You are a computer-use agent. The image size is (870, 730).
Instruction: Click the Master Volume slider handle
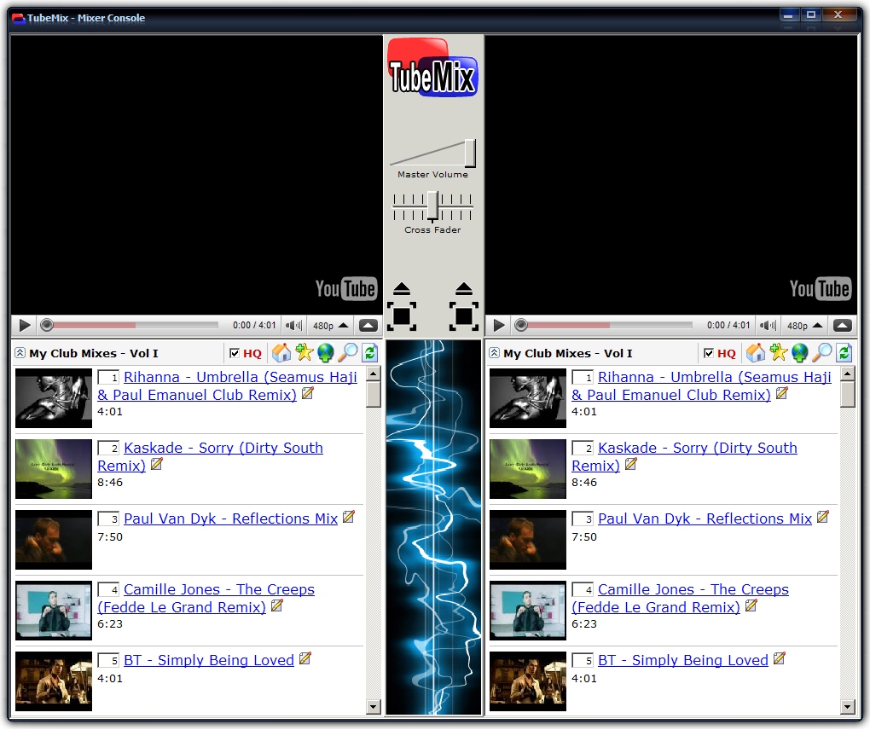pos(470,154)
